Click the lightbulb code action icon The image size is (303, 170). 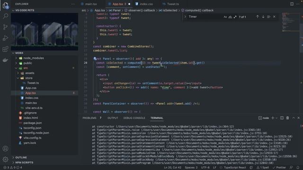click(95, 59)
